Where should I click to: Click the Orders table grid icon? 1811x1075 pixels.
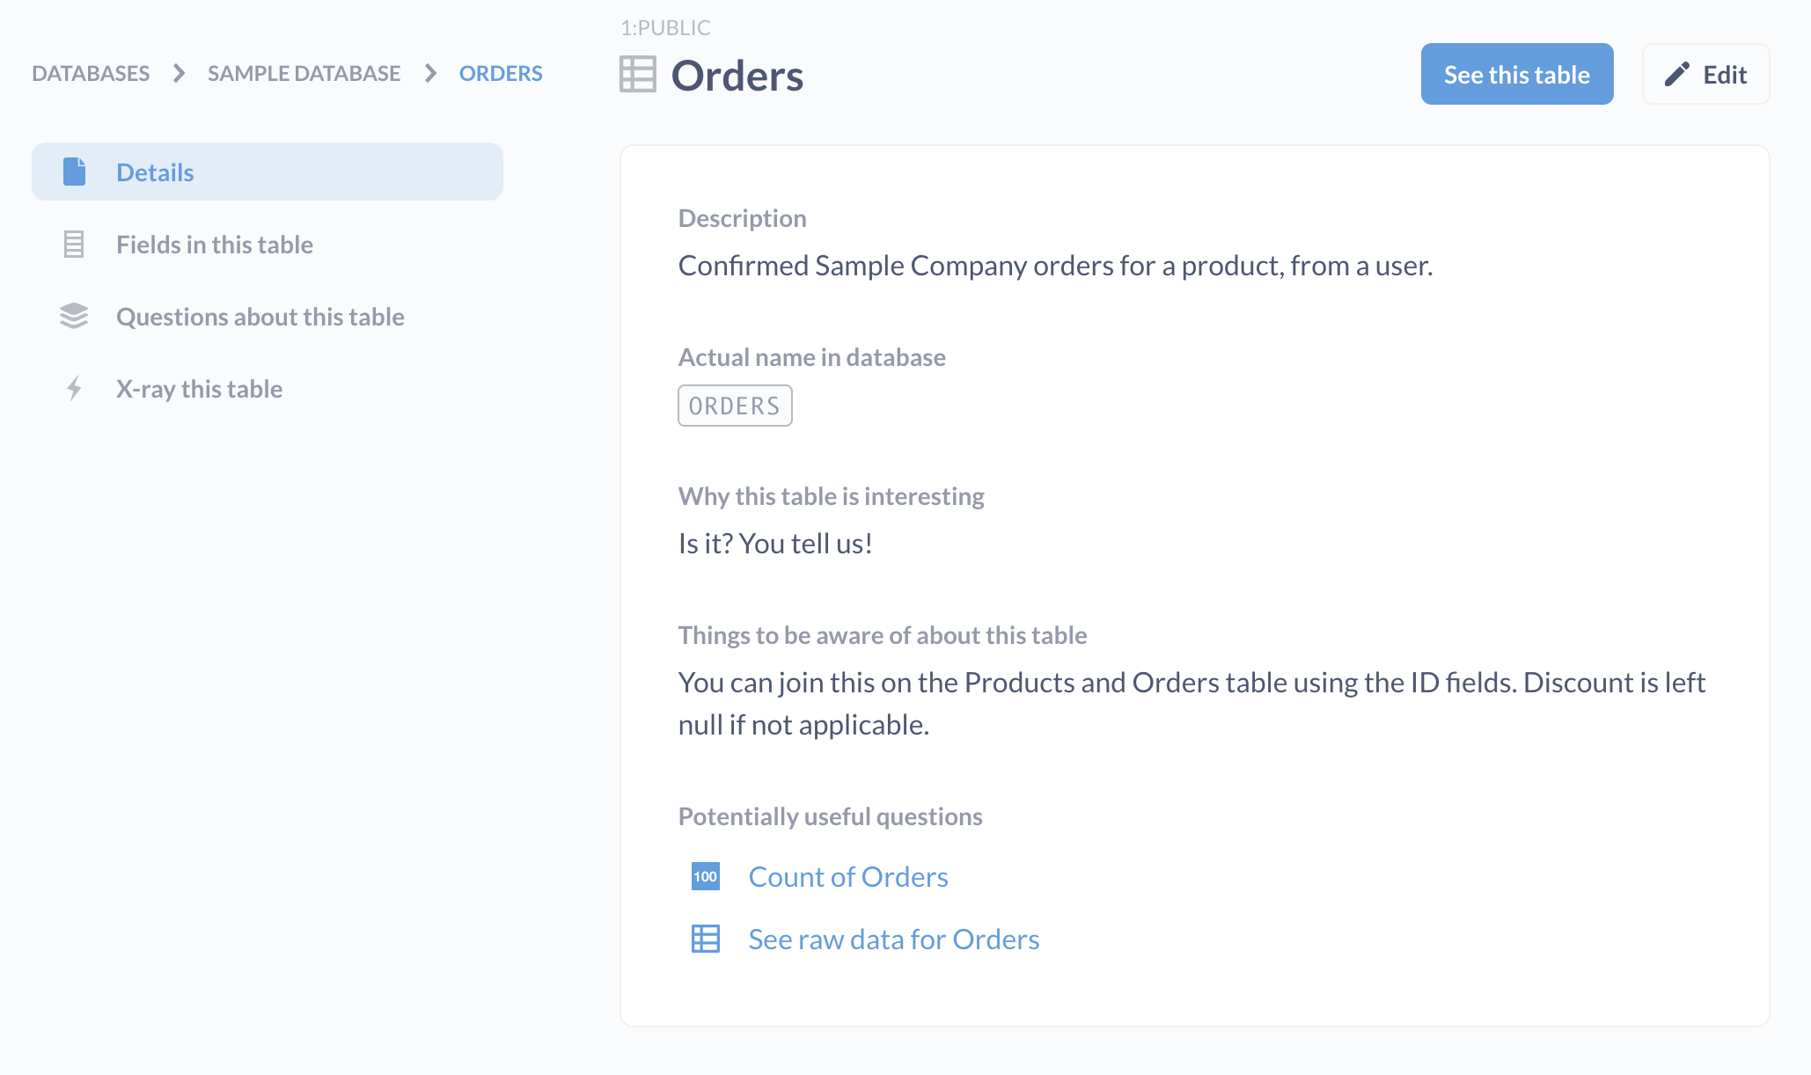(x=637, y=73)
